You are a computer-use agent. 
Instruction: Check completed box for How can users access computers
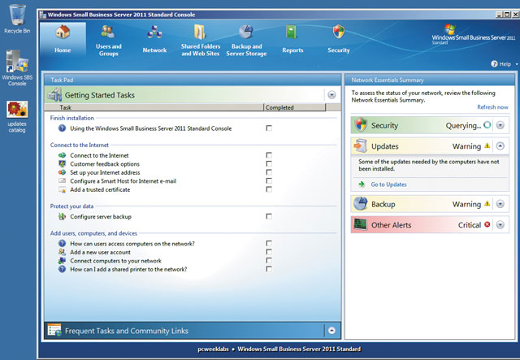269,243
